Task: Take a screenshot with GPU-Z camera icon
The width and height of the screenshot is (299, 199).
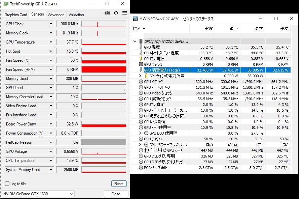Action: tap(107, 13)
